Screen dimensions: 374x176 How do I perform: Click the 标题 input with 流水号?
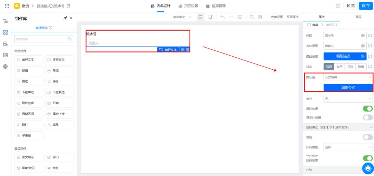[x=345, y=36]
